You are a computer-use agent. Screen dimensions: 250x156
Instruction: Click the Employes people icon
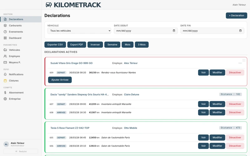pyautogui.click(x=5, y=56)
